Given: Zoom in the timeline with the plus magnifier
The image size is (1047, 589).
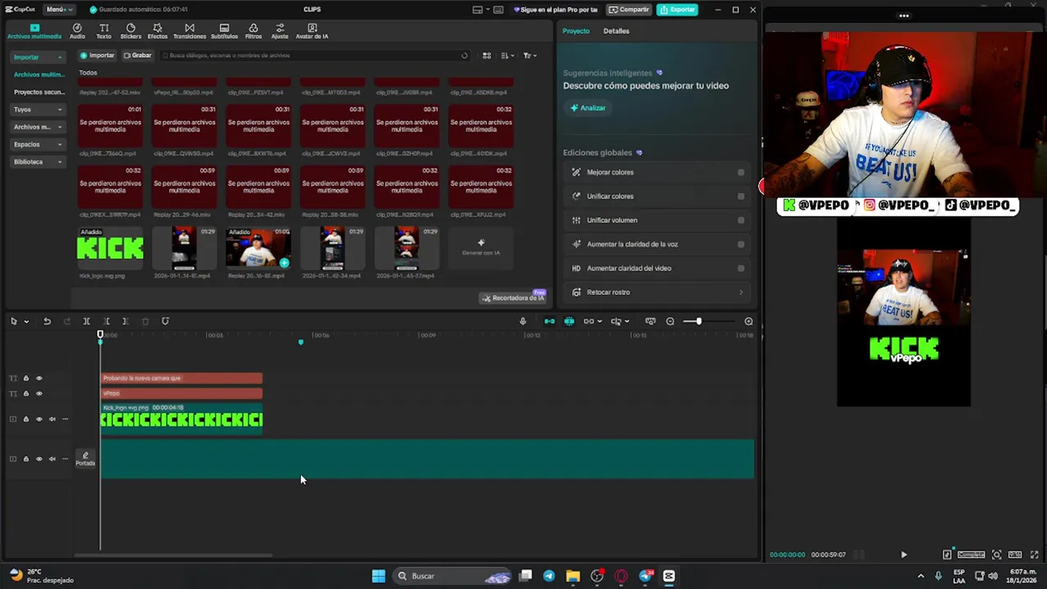Looking at the screenshot, I should tap(748, 321).
